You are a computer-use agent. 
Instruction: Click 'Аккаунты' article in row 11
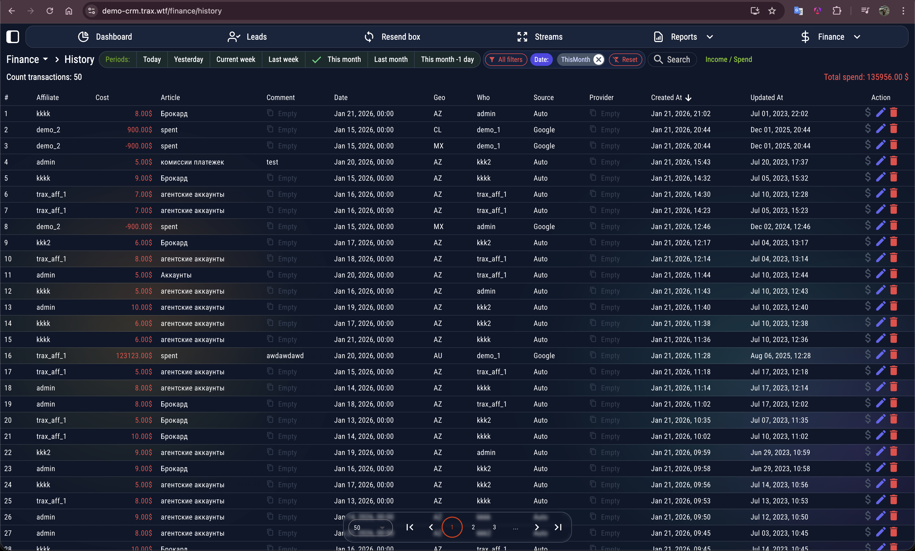pyautogui.click(x=176, y=275)
